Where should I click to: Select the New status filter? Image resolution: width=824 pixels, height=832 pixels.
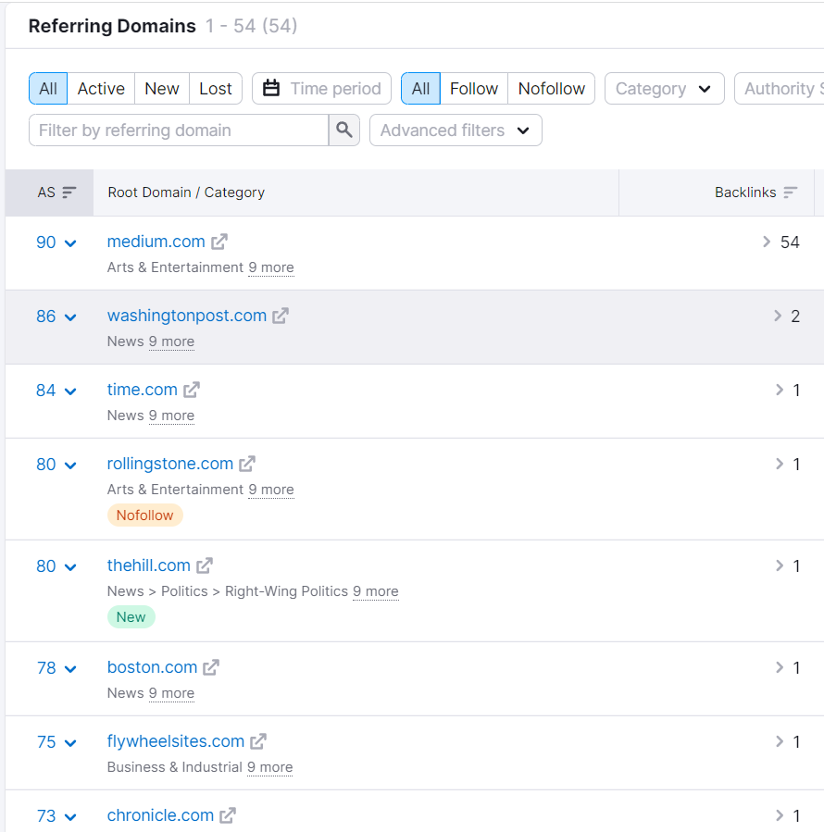point(162,88)
